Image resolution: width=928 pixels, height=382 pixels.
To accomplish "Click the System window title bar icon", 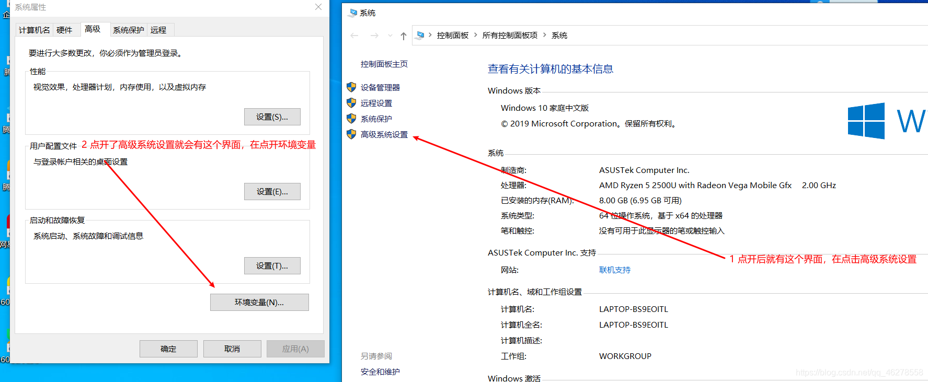I will click(x=353, y=13).
